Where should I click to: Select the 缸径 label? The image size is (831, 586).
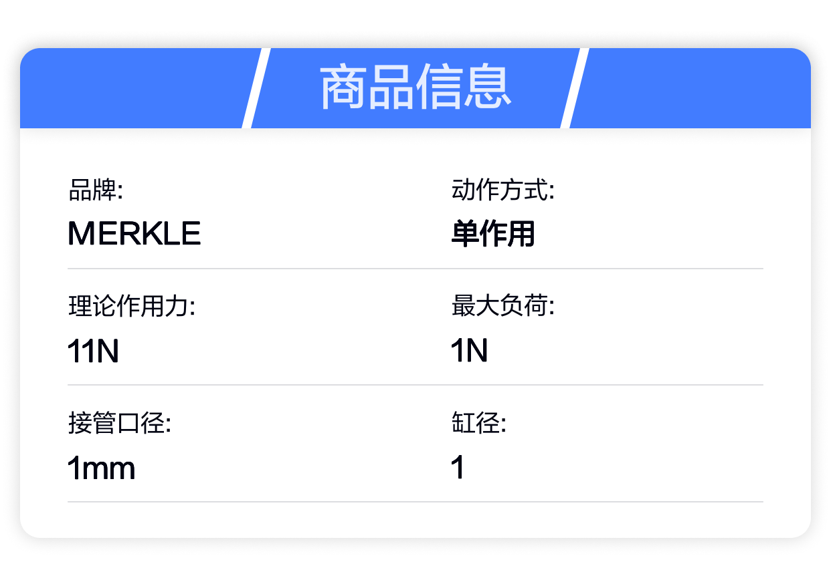coord(479,424)
